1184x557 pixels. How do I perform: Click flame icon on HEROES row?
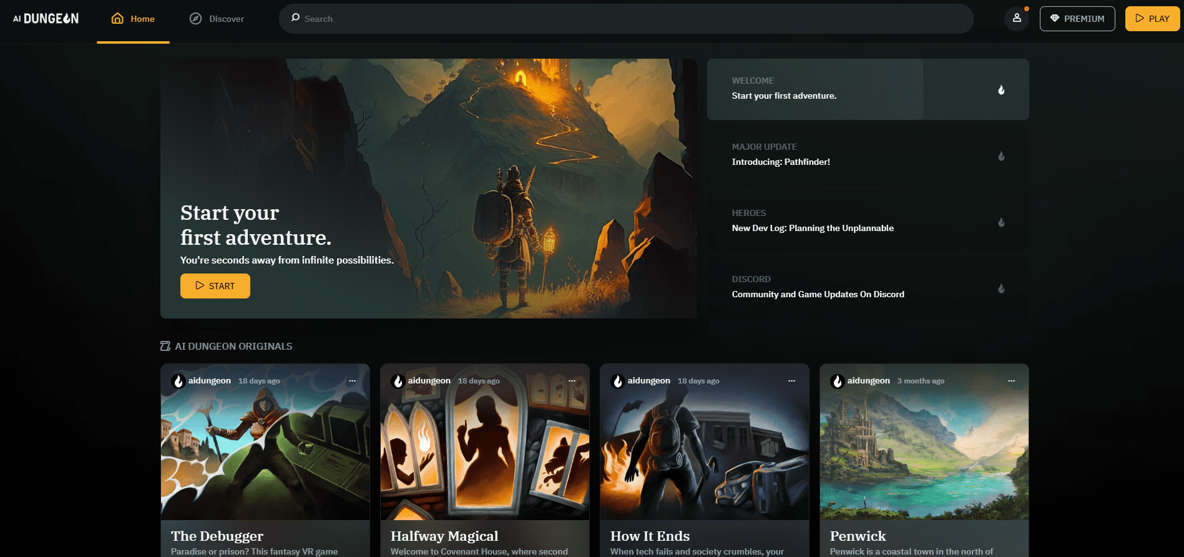coord(1001,222)
